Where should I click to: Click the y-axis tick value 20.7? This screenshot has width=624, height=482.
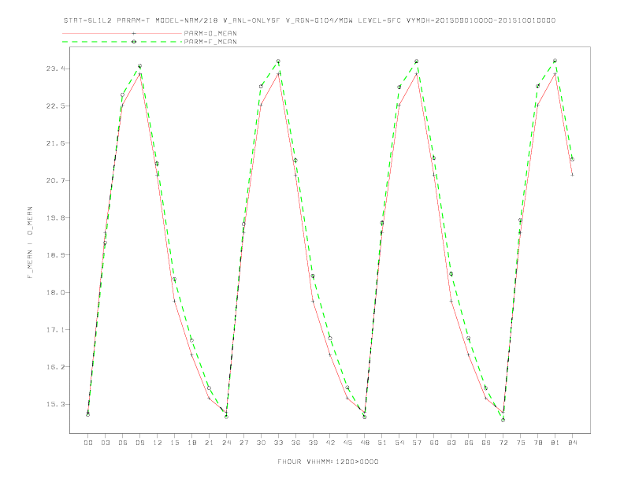tap(55, 180)
